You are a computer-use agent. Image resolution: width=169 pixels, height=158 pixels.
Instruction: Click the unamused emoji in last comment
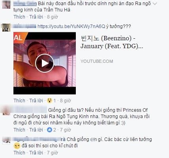(x=17, y=146)
